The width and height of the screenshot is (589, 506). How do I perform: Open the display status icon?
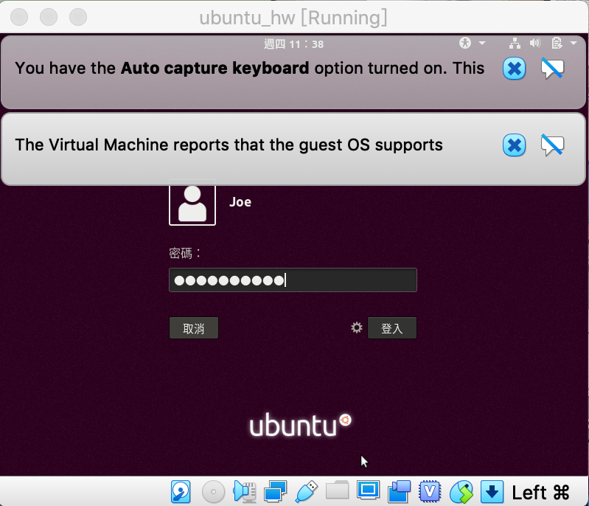368,490
